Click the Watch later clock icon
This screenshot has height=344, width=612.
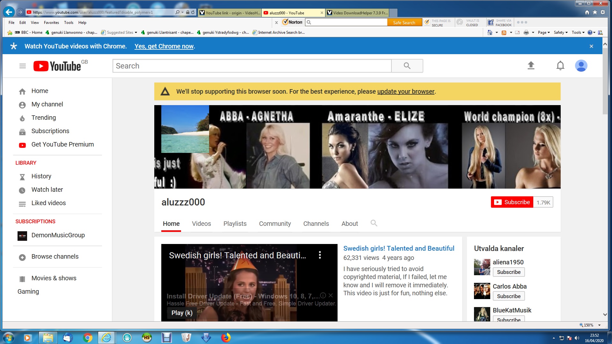pos(22,190)
